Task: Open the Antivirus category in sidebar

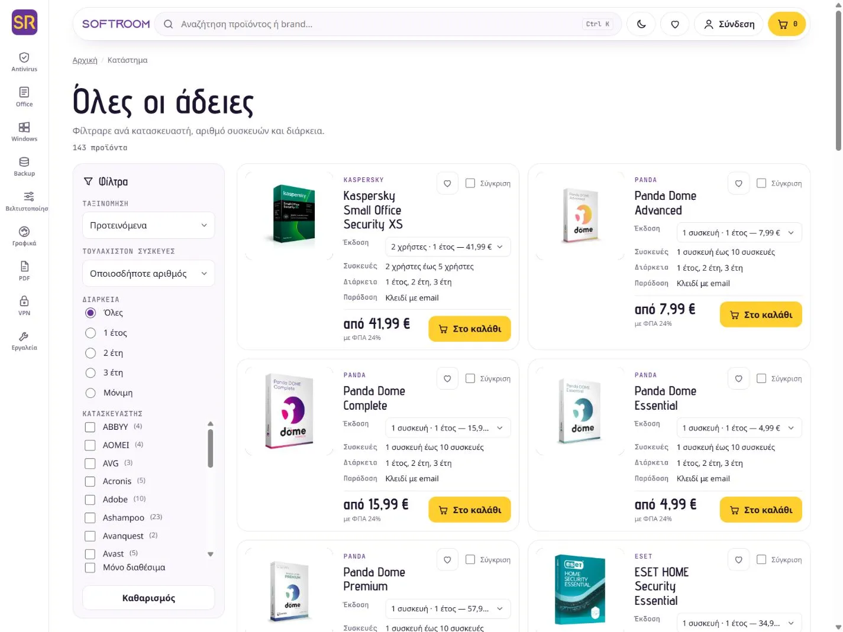Action: click(x=24, y=61)
